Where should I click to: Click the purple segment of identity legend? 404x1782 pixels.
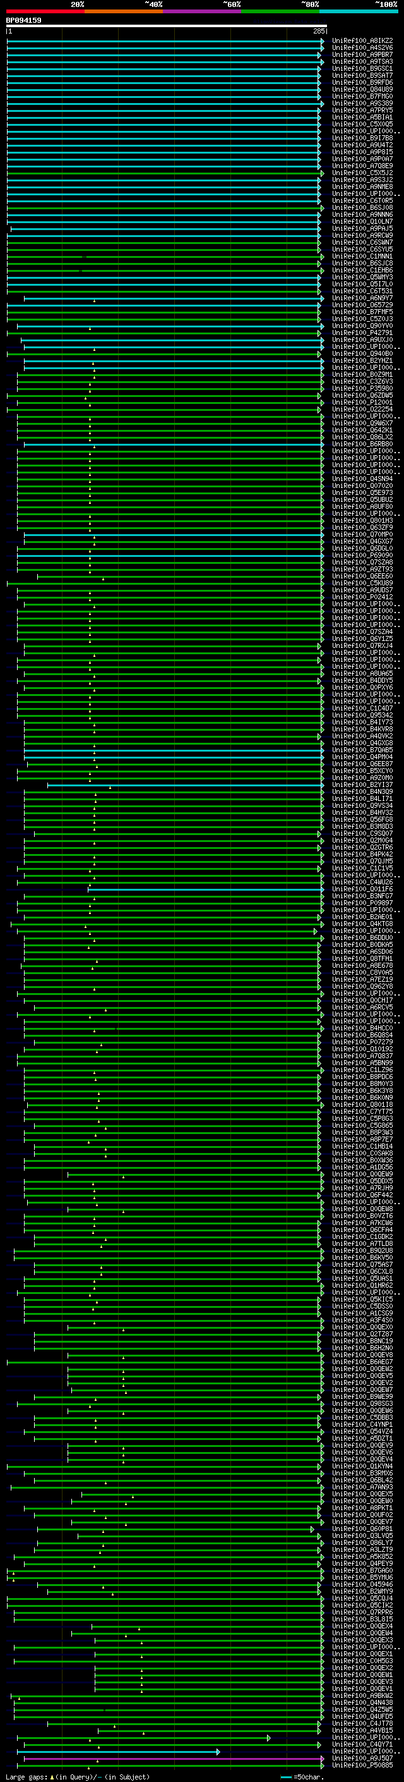pos(203,11)
